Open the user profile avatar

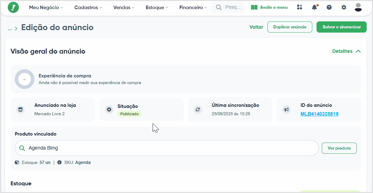tap(358, 7)
